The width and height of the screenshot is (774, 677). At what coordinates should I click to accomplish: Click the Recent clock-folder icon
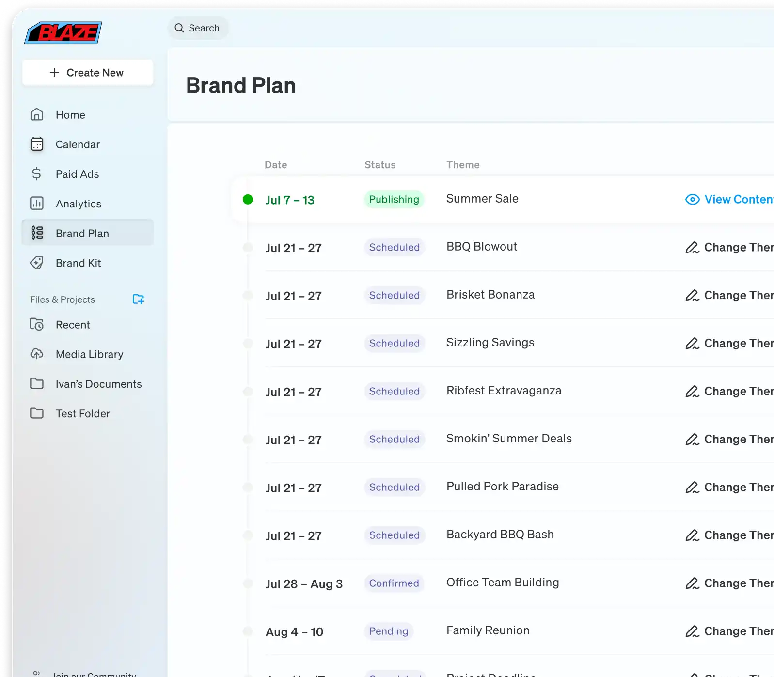pos(37,325)
